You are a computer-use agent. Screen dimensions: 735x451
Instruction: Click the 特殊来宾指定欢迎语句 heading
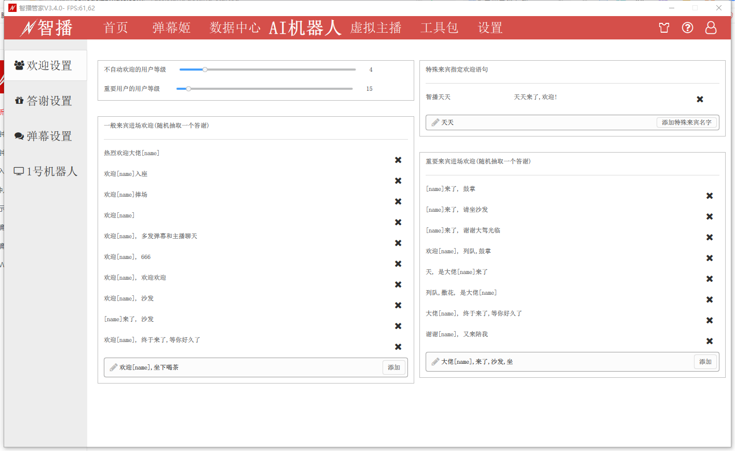(457, 70)
